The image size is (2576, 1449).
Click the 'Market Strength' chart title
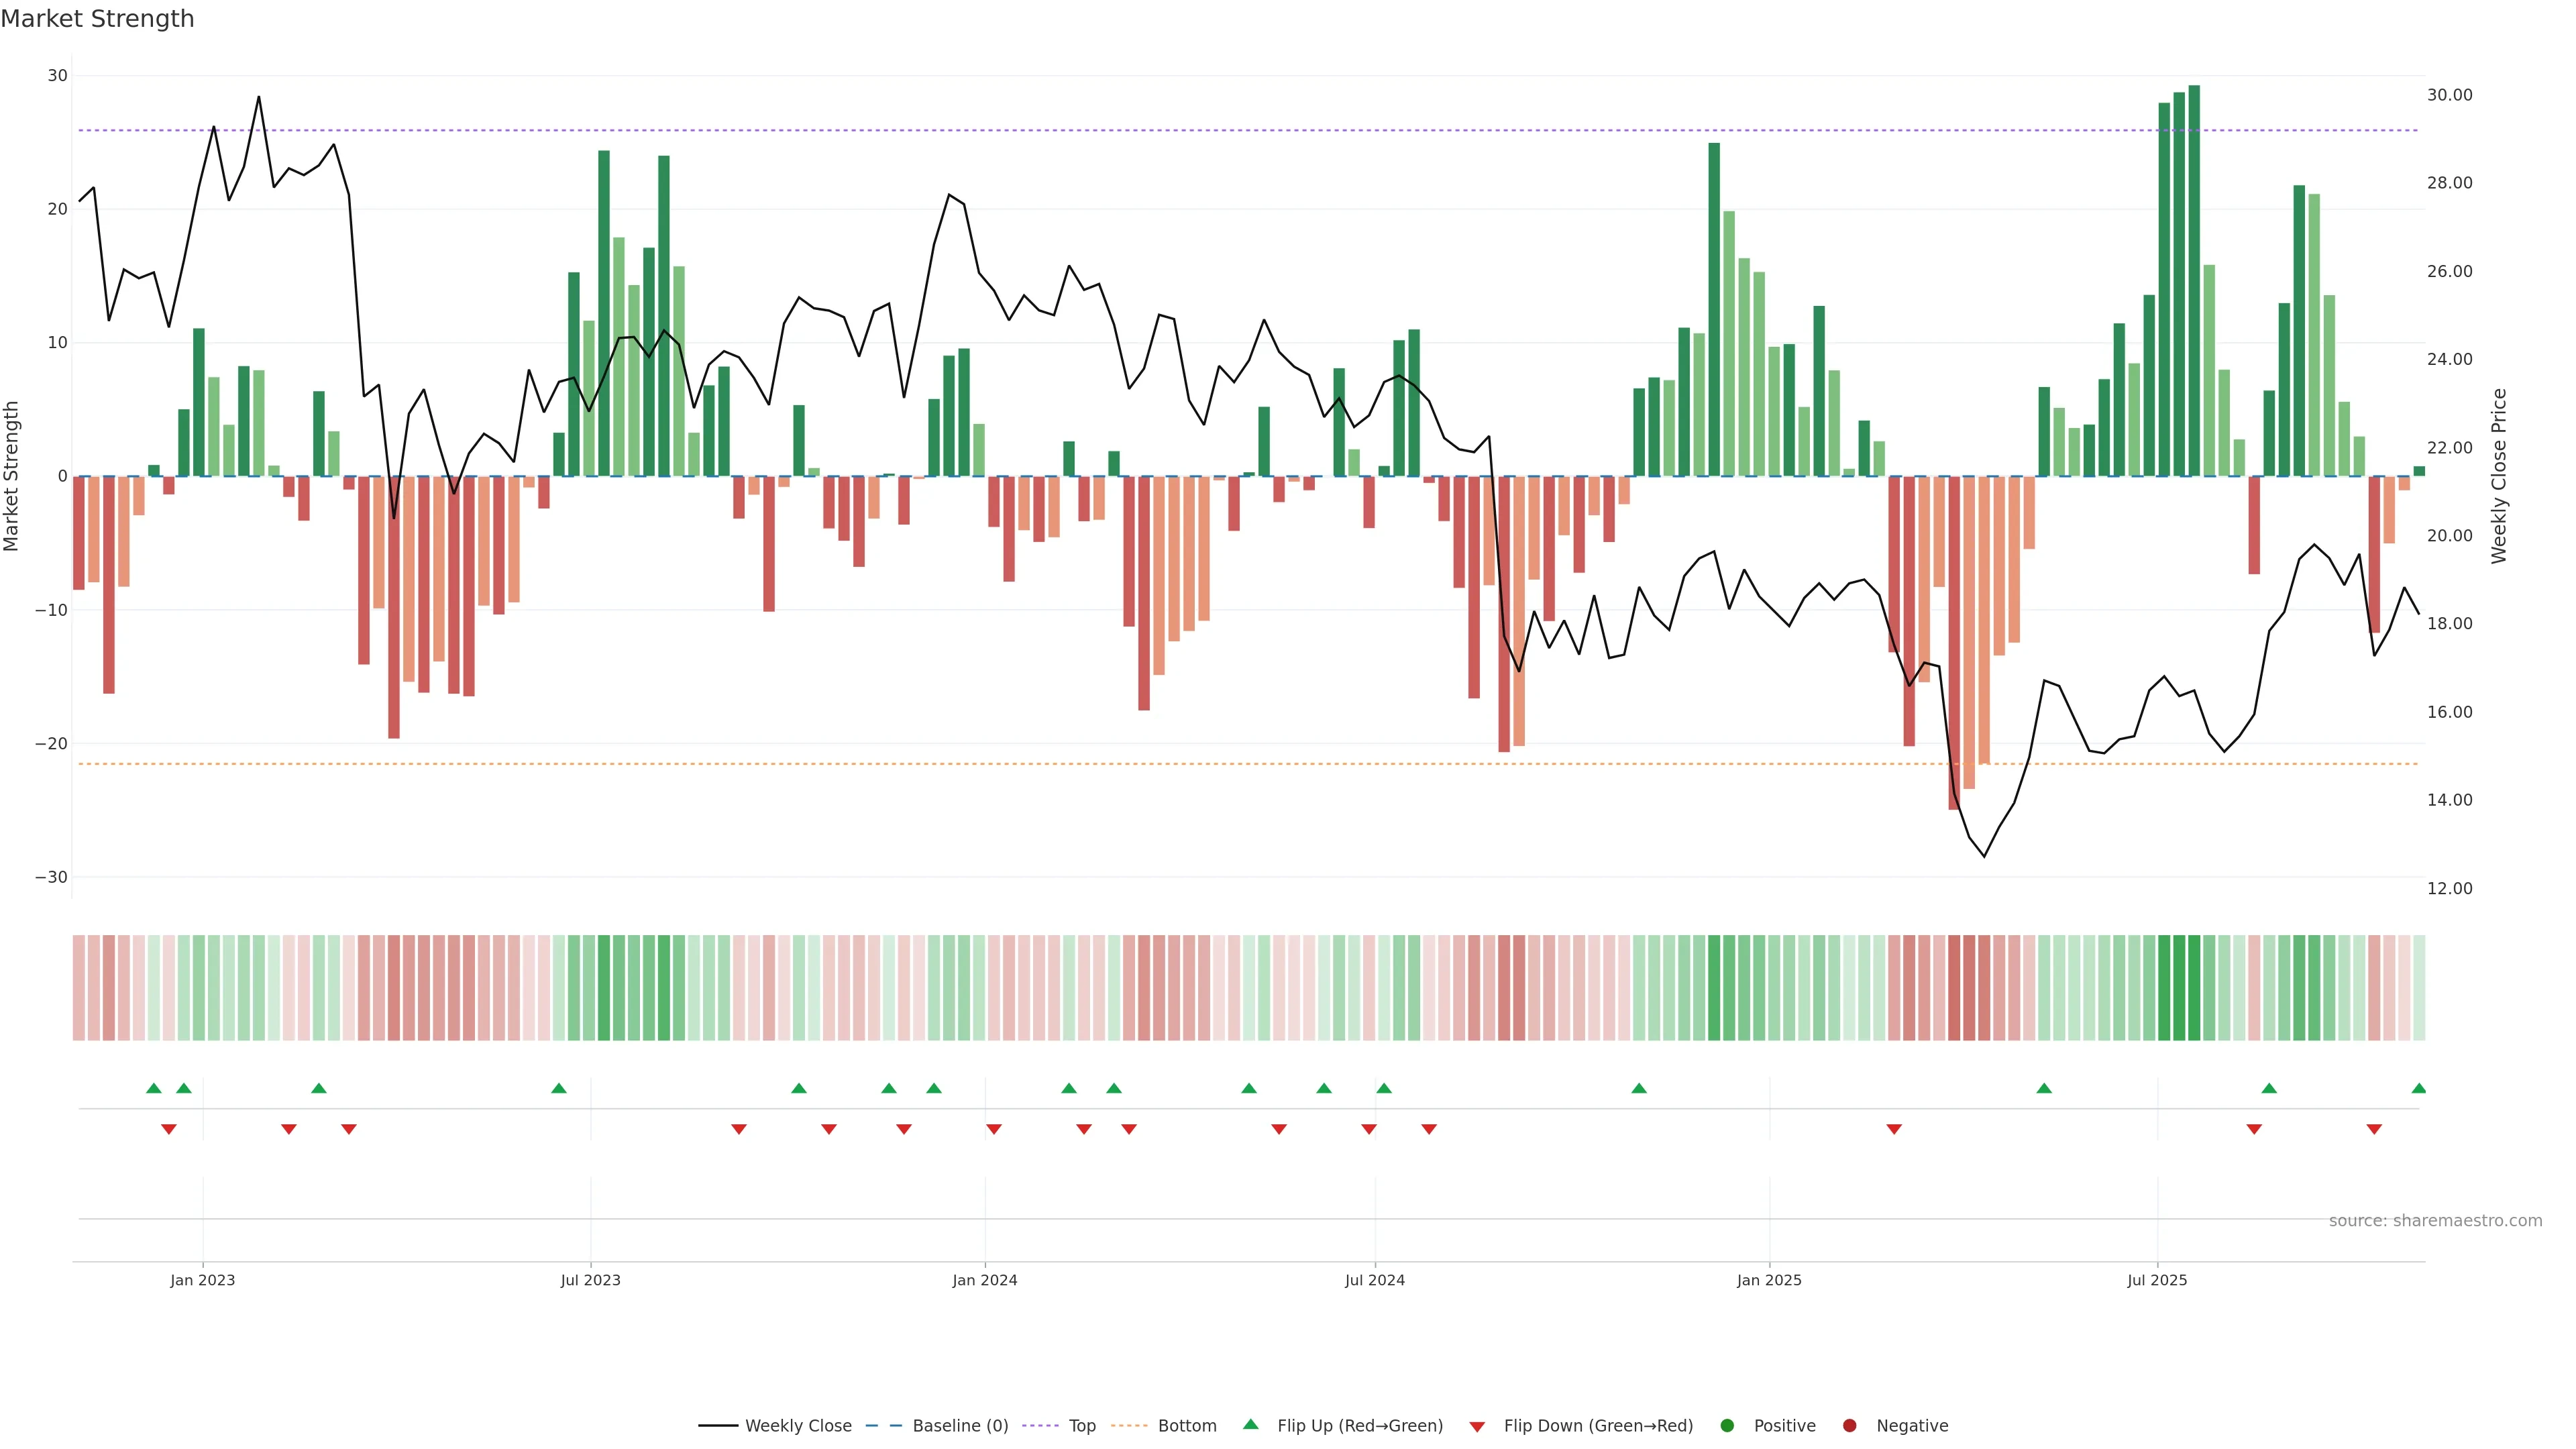pyautogui.click(x=97, y=19)
